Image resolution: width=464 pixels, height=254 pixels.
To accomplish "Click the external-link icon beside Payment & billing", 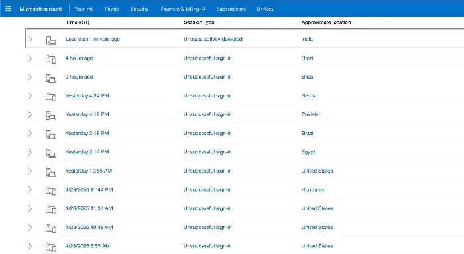I will pos(203,9).
